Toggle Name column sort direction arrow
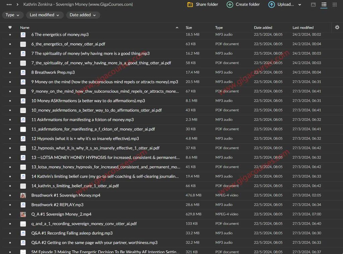This screenshot has height=254, width=343. tap(177, 28)
